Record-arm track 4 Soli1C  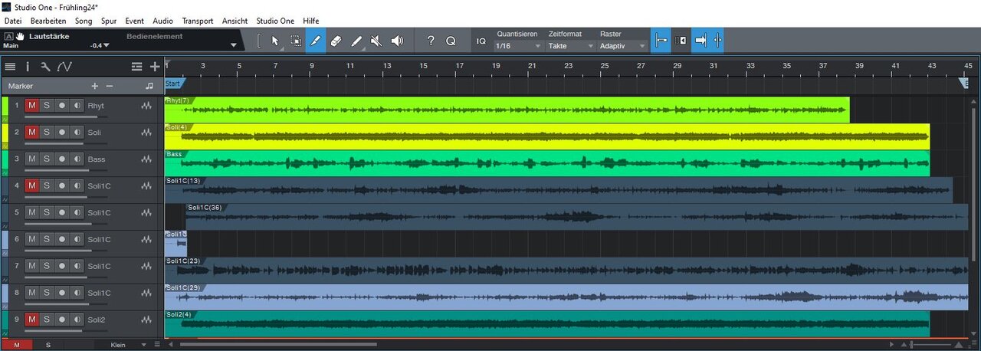[62, 185]
